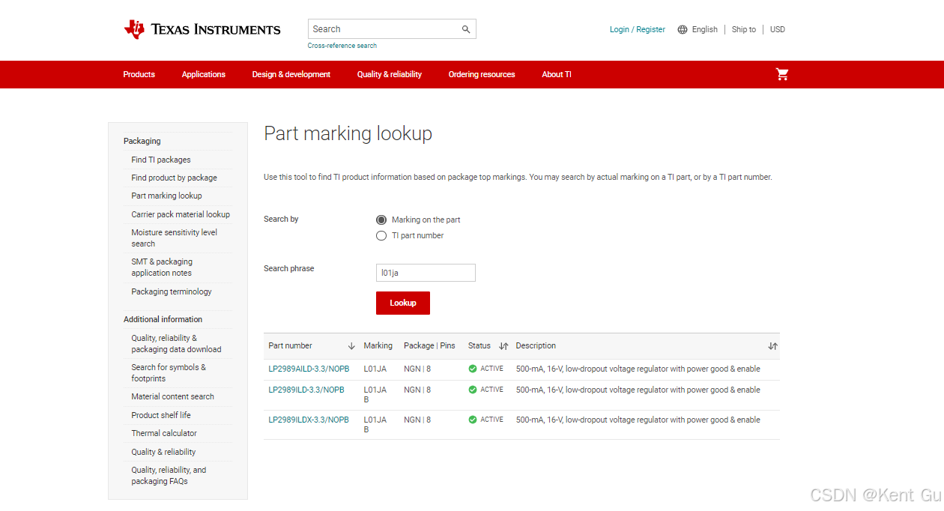Click the globe language icon

point(683,30)
